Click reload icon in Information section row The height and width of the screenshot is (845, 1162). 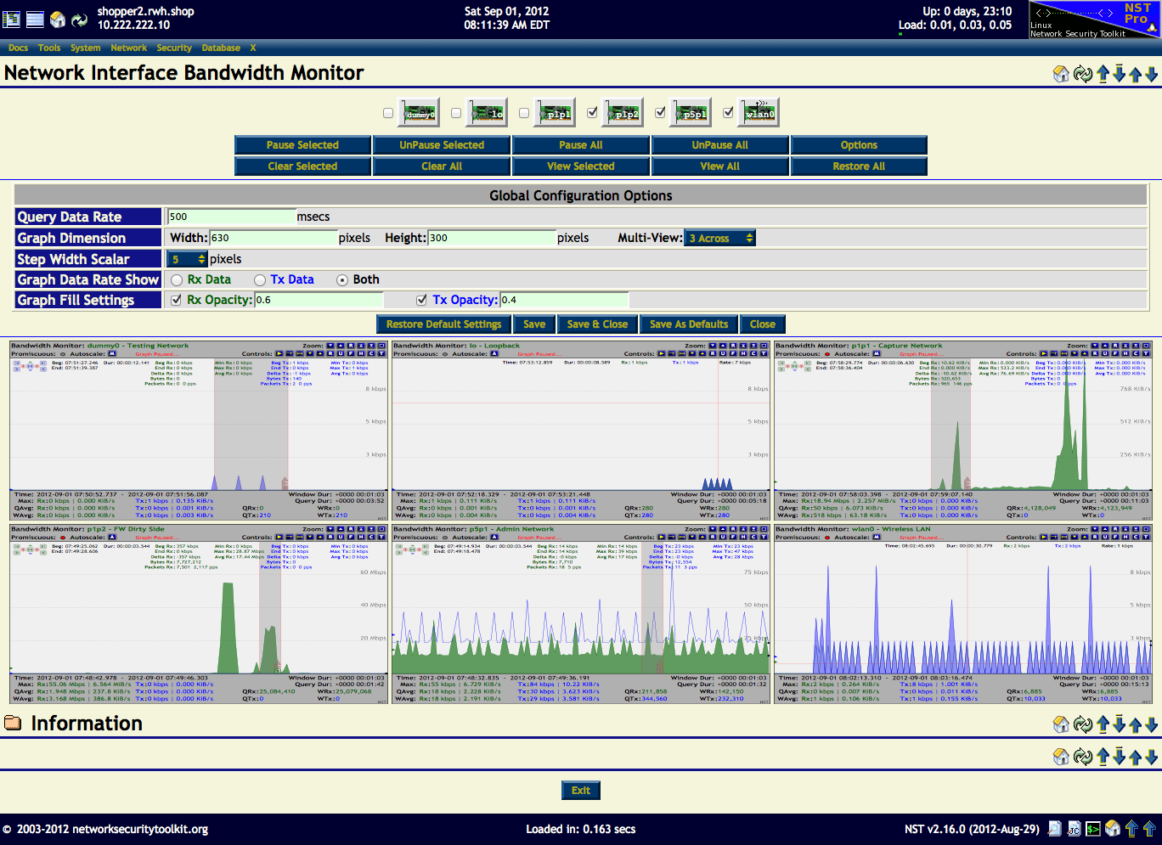pyautogui.click(x=1082, y=724)
